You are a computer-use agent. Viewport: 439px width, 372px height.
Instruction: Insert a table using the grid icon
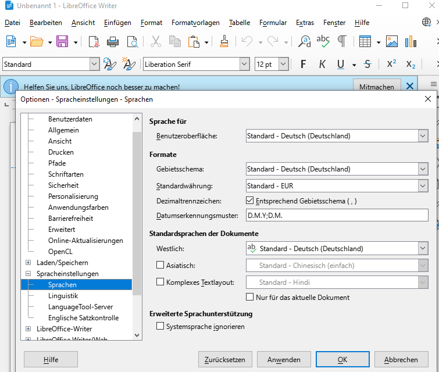[x=365, y=42]
